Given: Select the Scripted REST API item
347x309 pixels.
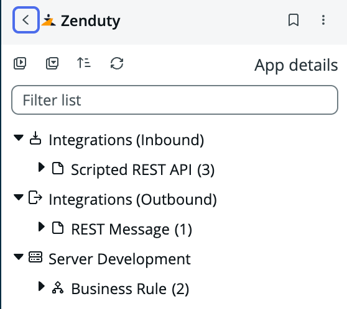Looking at the screenshot, I should pyautogui.click(x=143, y=169).
